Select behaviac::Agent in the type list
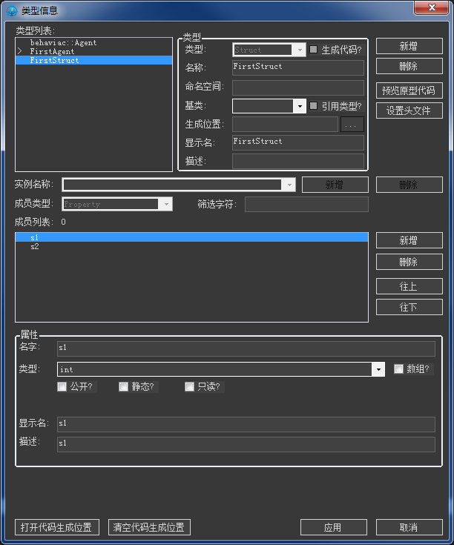Viewport: 454px width, 545px height. tap(63, 43)
